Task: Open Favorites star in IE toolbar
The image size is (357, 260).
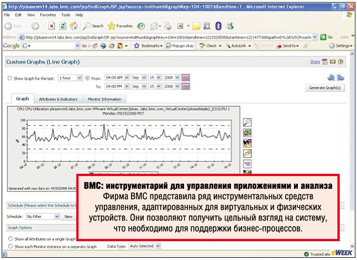Action: [x=120, y=26]
